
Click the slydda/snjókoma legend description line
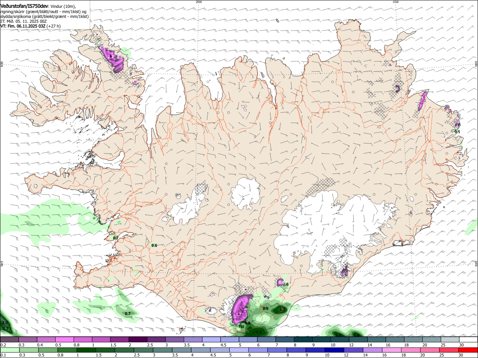[x=44, y=16]
